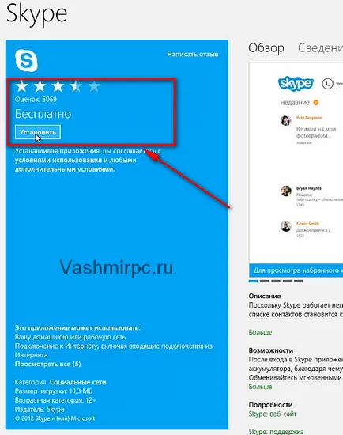Click Edwin Smith's avatar in preview
This screenshot has width=343, height=435.
(286, 226)
